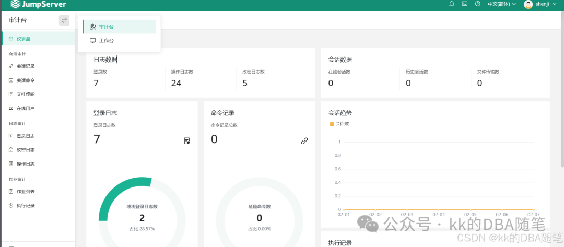Click the notification bell icon
This screenshot has height=247, width=564.
452,4
